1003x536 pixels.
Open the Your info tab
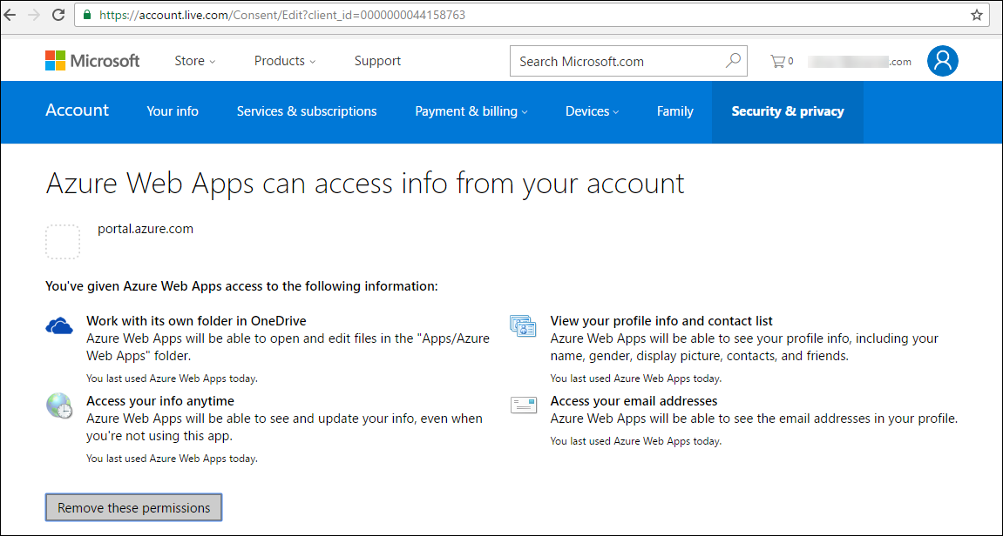[x=173, y=111]
